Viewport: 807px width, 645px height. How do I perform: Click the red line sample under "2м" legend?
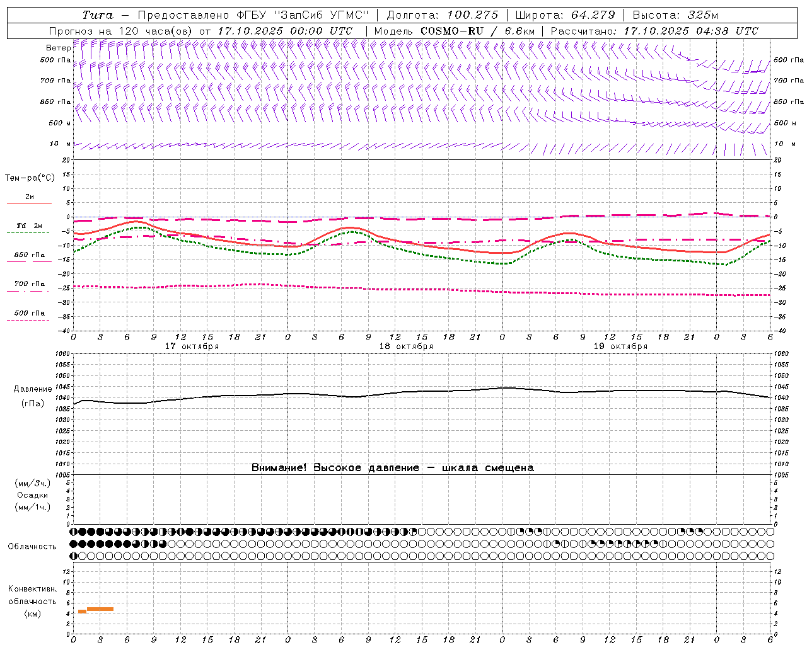(29, 203)
